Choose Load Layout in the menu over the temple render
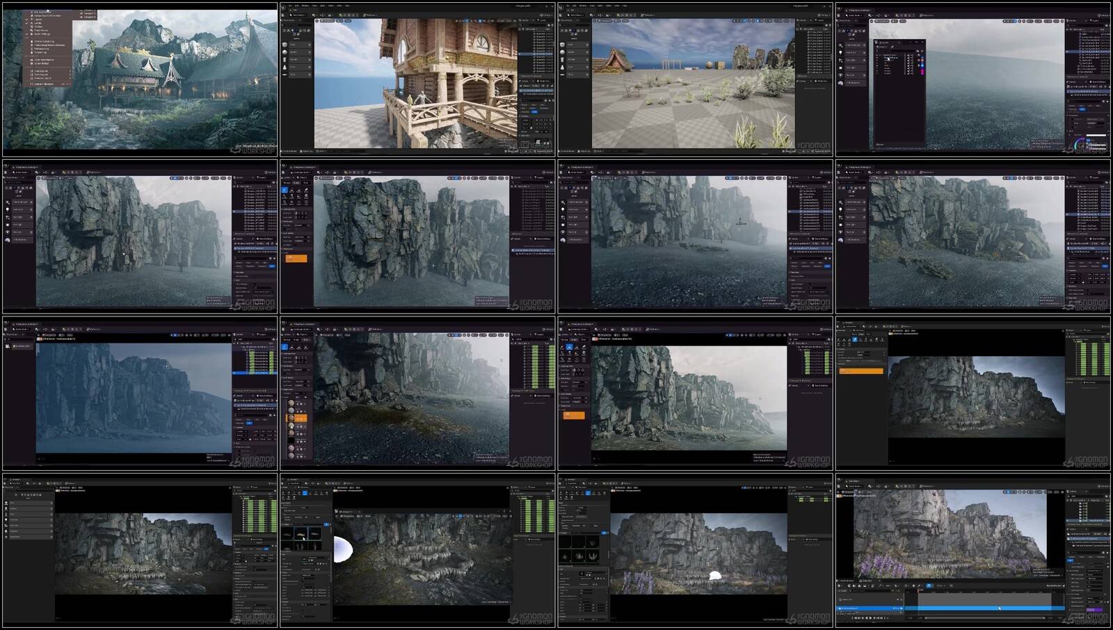Viewport: 1113px width, 630px height. [x=42, y=71]
